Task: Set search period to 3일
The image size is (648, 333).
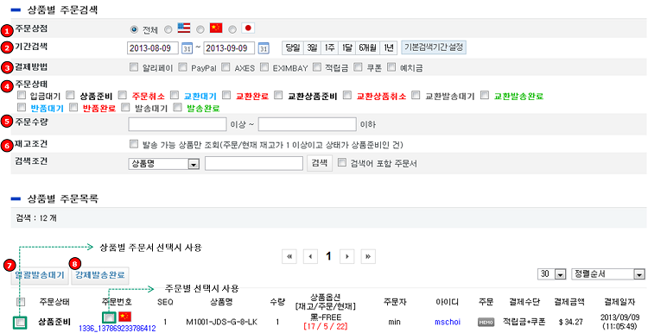Action: [312, 47]
